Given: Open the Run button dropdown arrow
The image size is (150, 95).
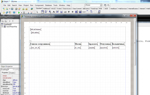Looking at the screenshot, I should 21,13.
